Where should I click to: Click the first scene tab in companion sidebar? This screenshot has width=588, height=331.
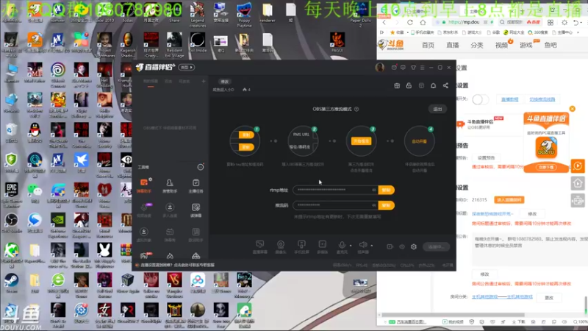click(151, 82)
